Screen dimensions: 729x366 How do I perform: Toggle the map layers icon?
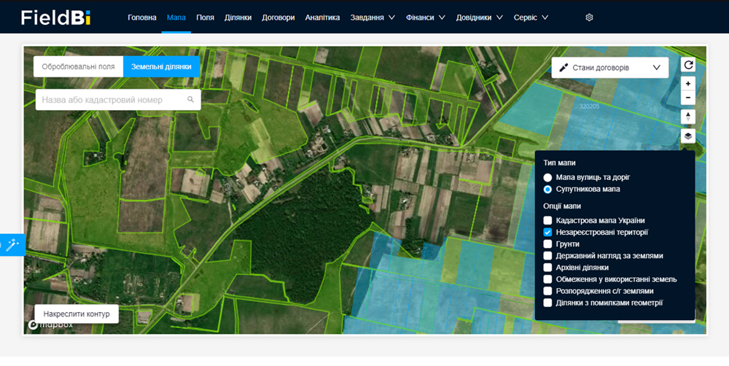tap(688, 136)
